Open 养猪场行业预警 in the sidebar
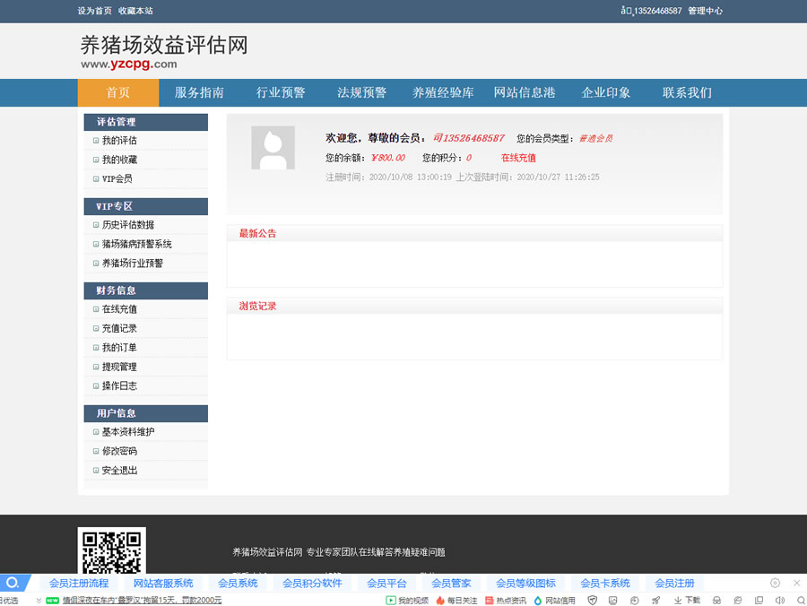Screen dimensions: 807x606 click(x=133, y=263)
